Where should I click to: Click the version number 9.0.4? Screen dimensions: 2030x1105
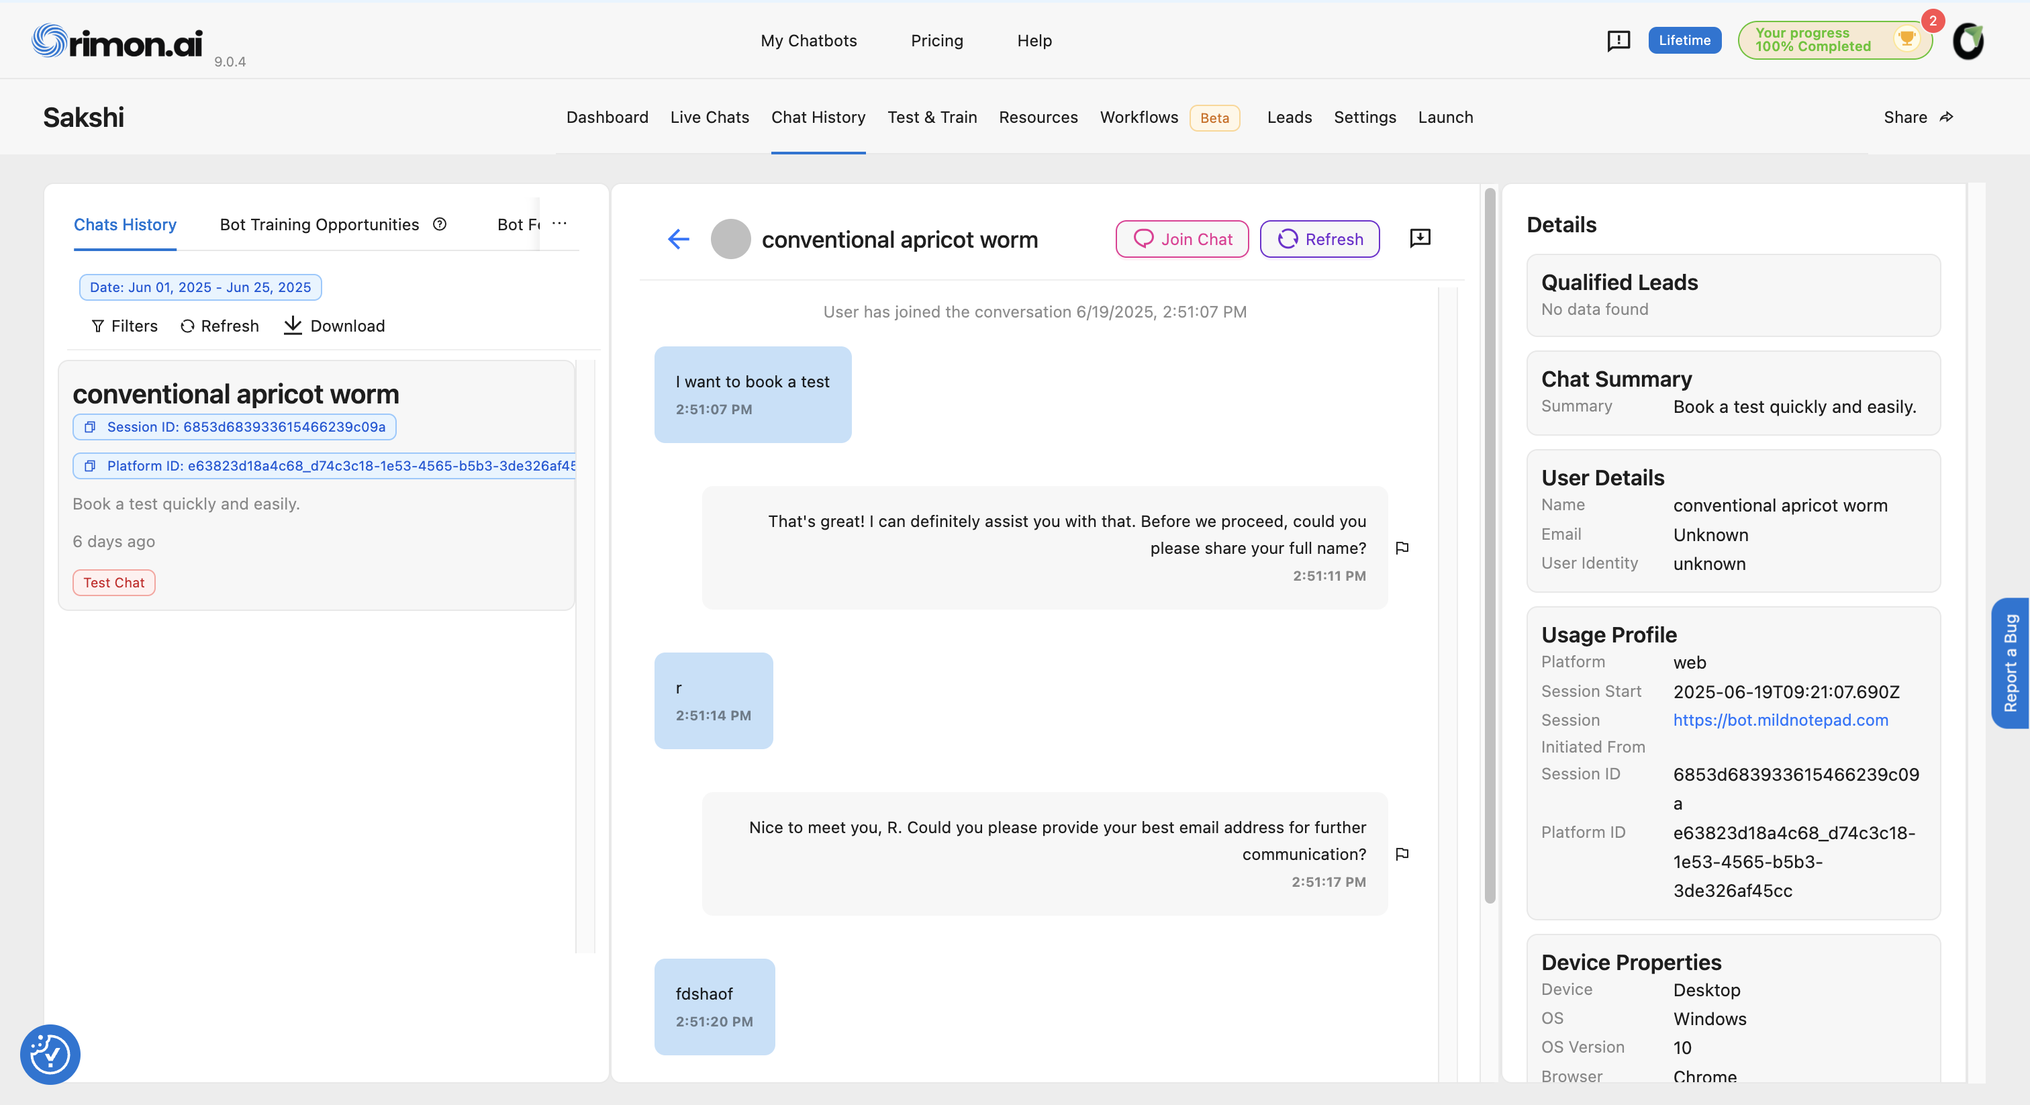[230, 62]
